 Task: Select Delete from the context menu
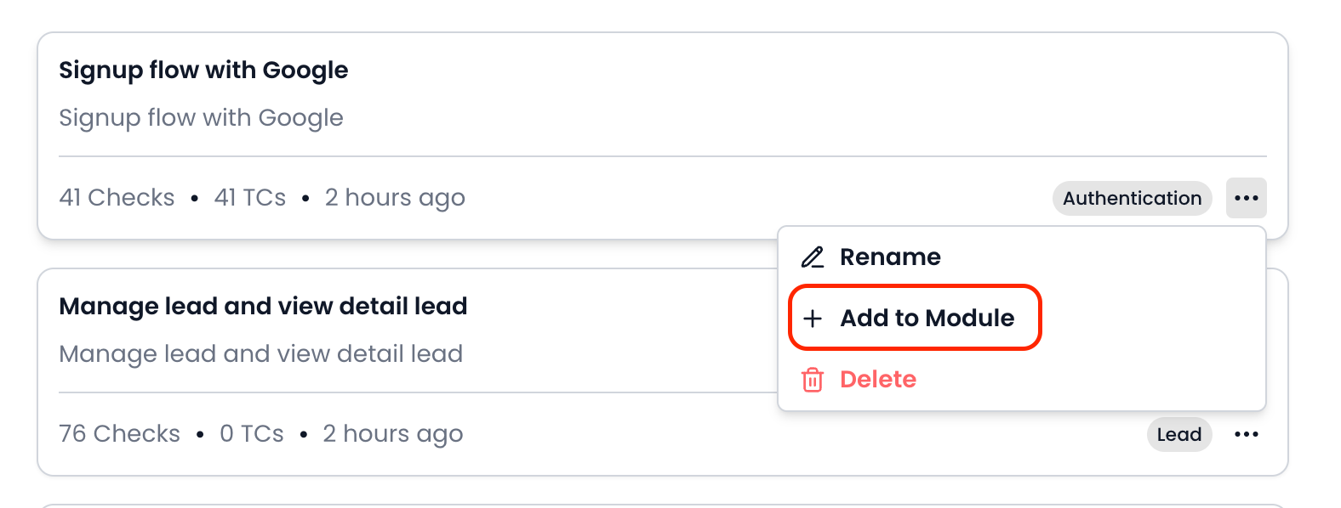click(x=877, y=379)
